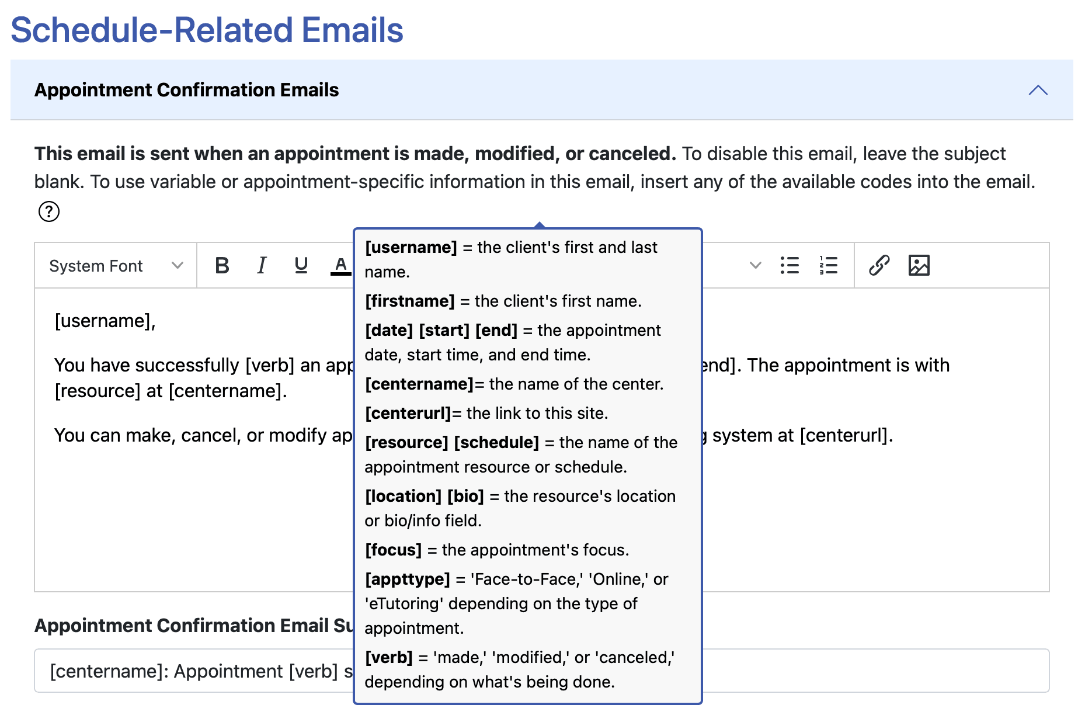1085x722 pixels.
Task: Toggle bold formatting in the editor toolbar
Action: [222, 266]
